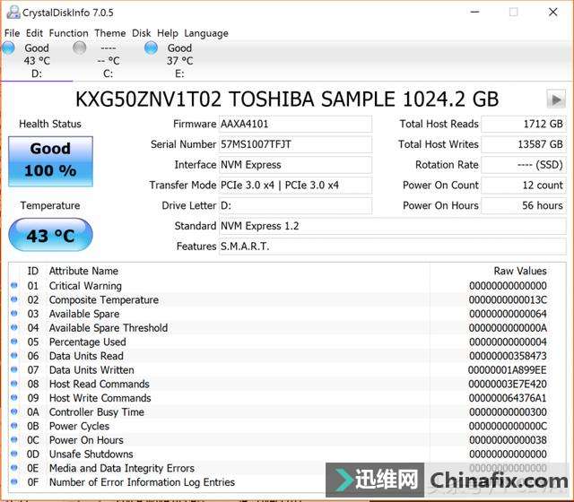The image size is (574, 502).
Task: Click status dot of Controller Busy Time row
Action: click(x=14, y=411)
